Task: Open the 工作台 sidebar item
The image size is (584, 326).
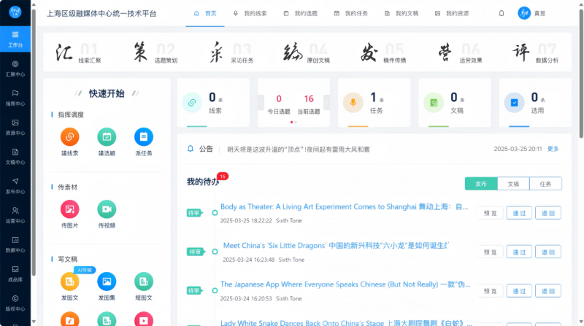Action: click(15, 39)
